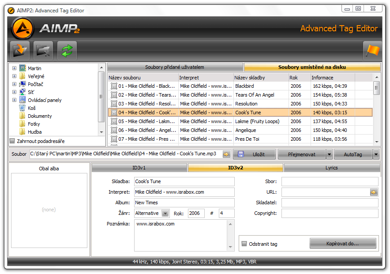Image resolution: width=390 pixels, height=274 pixels.
Task: Click the AIMP orange logo icon
Action: pos(22,28)
